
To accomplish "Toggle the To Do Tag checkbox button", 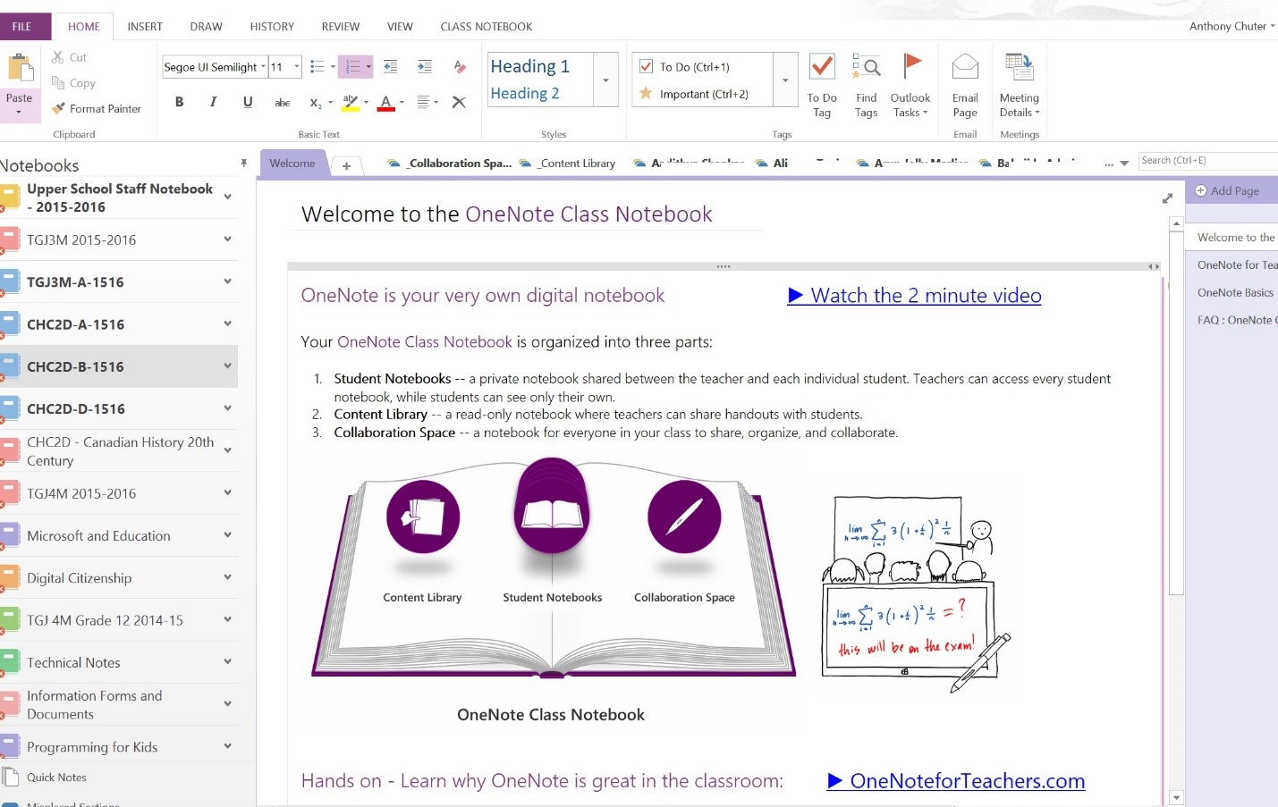I will 821,67.
